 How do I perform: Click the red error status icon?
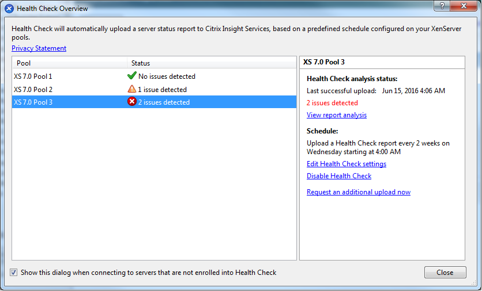pos(132,102)
